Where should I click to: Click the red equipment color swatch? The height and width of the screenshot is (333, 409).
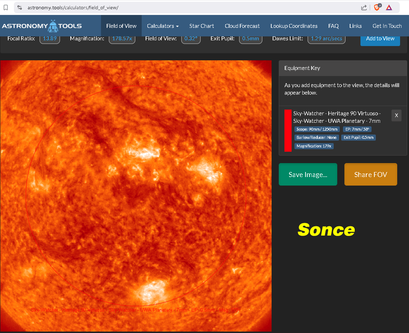[288, 131]
